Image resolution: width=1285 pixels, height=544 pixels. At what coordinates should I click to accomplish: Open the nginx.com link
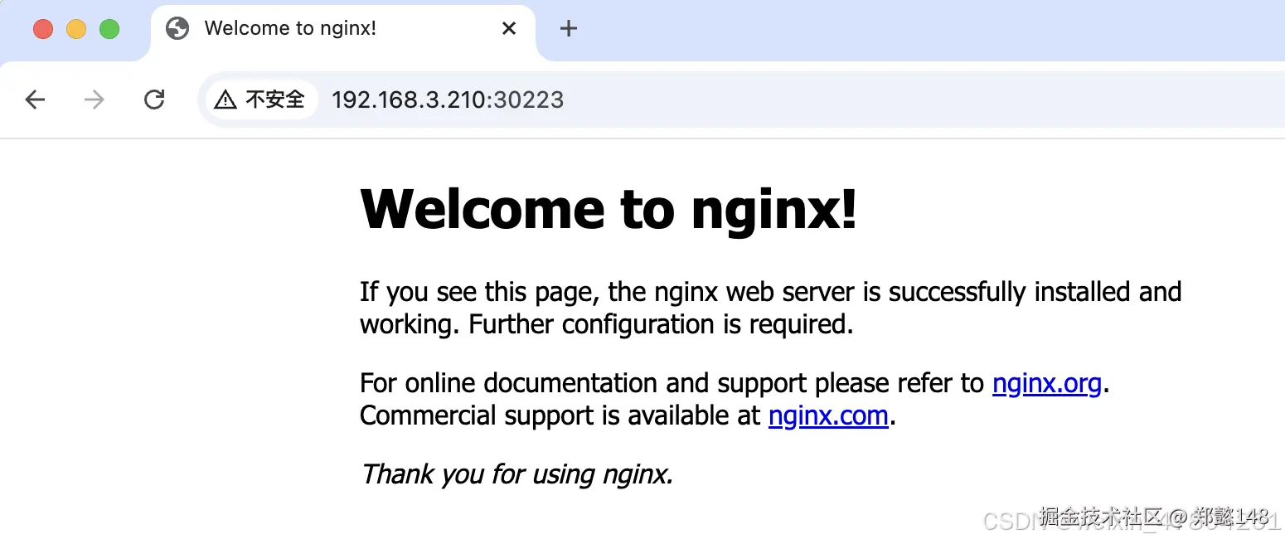[828, 415]
